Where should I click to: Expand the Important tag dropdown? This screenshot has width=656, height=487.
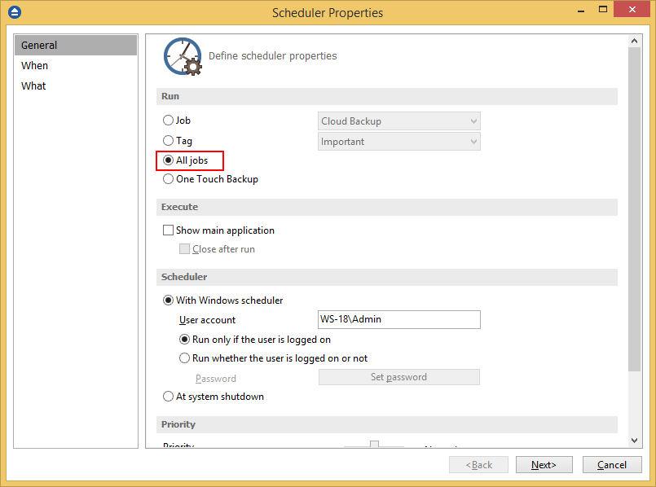click(x=398, y=142)
